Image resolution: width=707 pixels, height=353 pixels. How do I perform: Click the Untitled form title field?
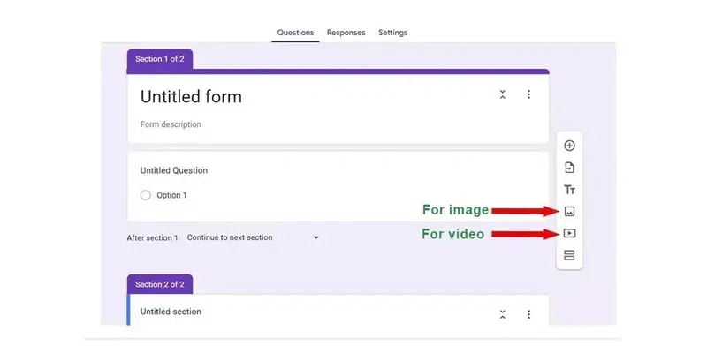point(191,97)
